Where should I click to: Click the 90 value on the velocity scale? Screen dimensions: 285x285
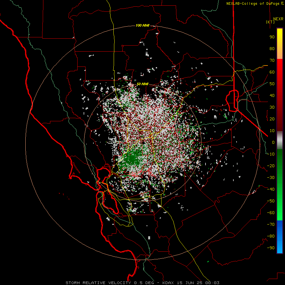(272, 37)
